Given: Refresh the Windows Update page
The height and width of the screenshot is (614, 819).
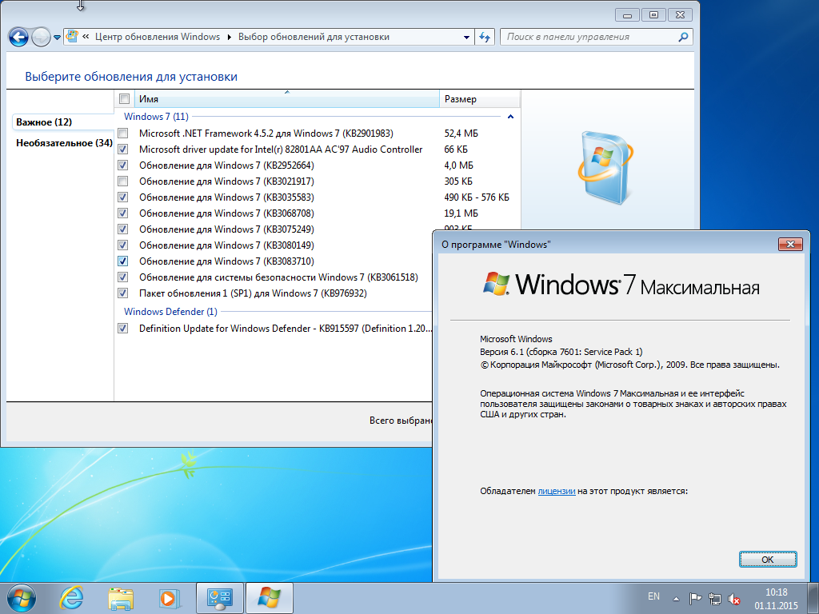Looking at the screenshot, I should [x=485, y=37].
